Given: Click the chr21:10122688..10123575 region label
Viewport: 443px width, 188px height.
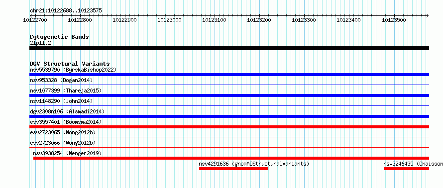Looking at the screenshot, I should (66, 11).
